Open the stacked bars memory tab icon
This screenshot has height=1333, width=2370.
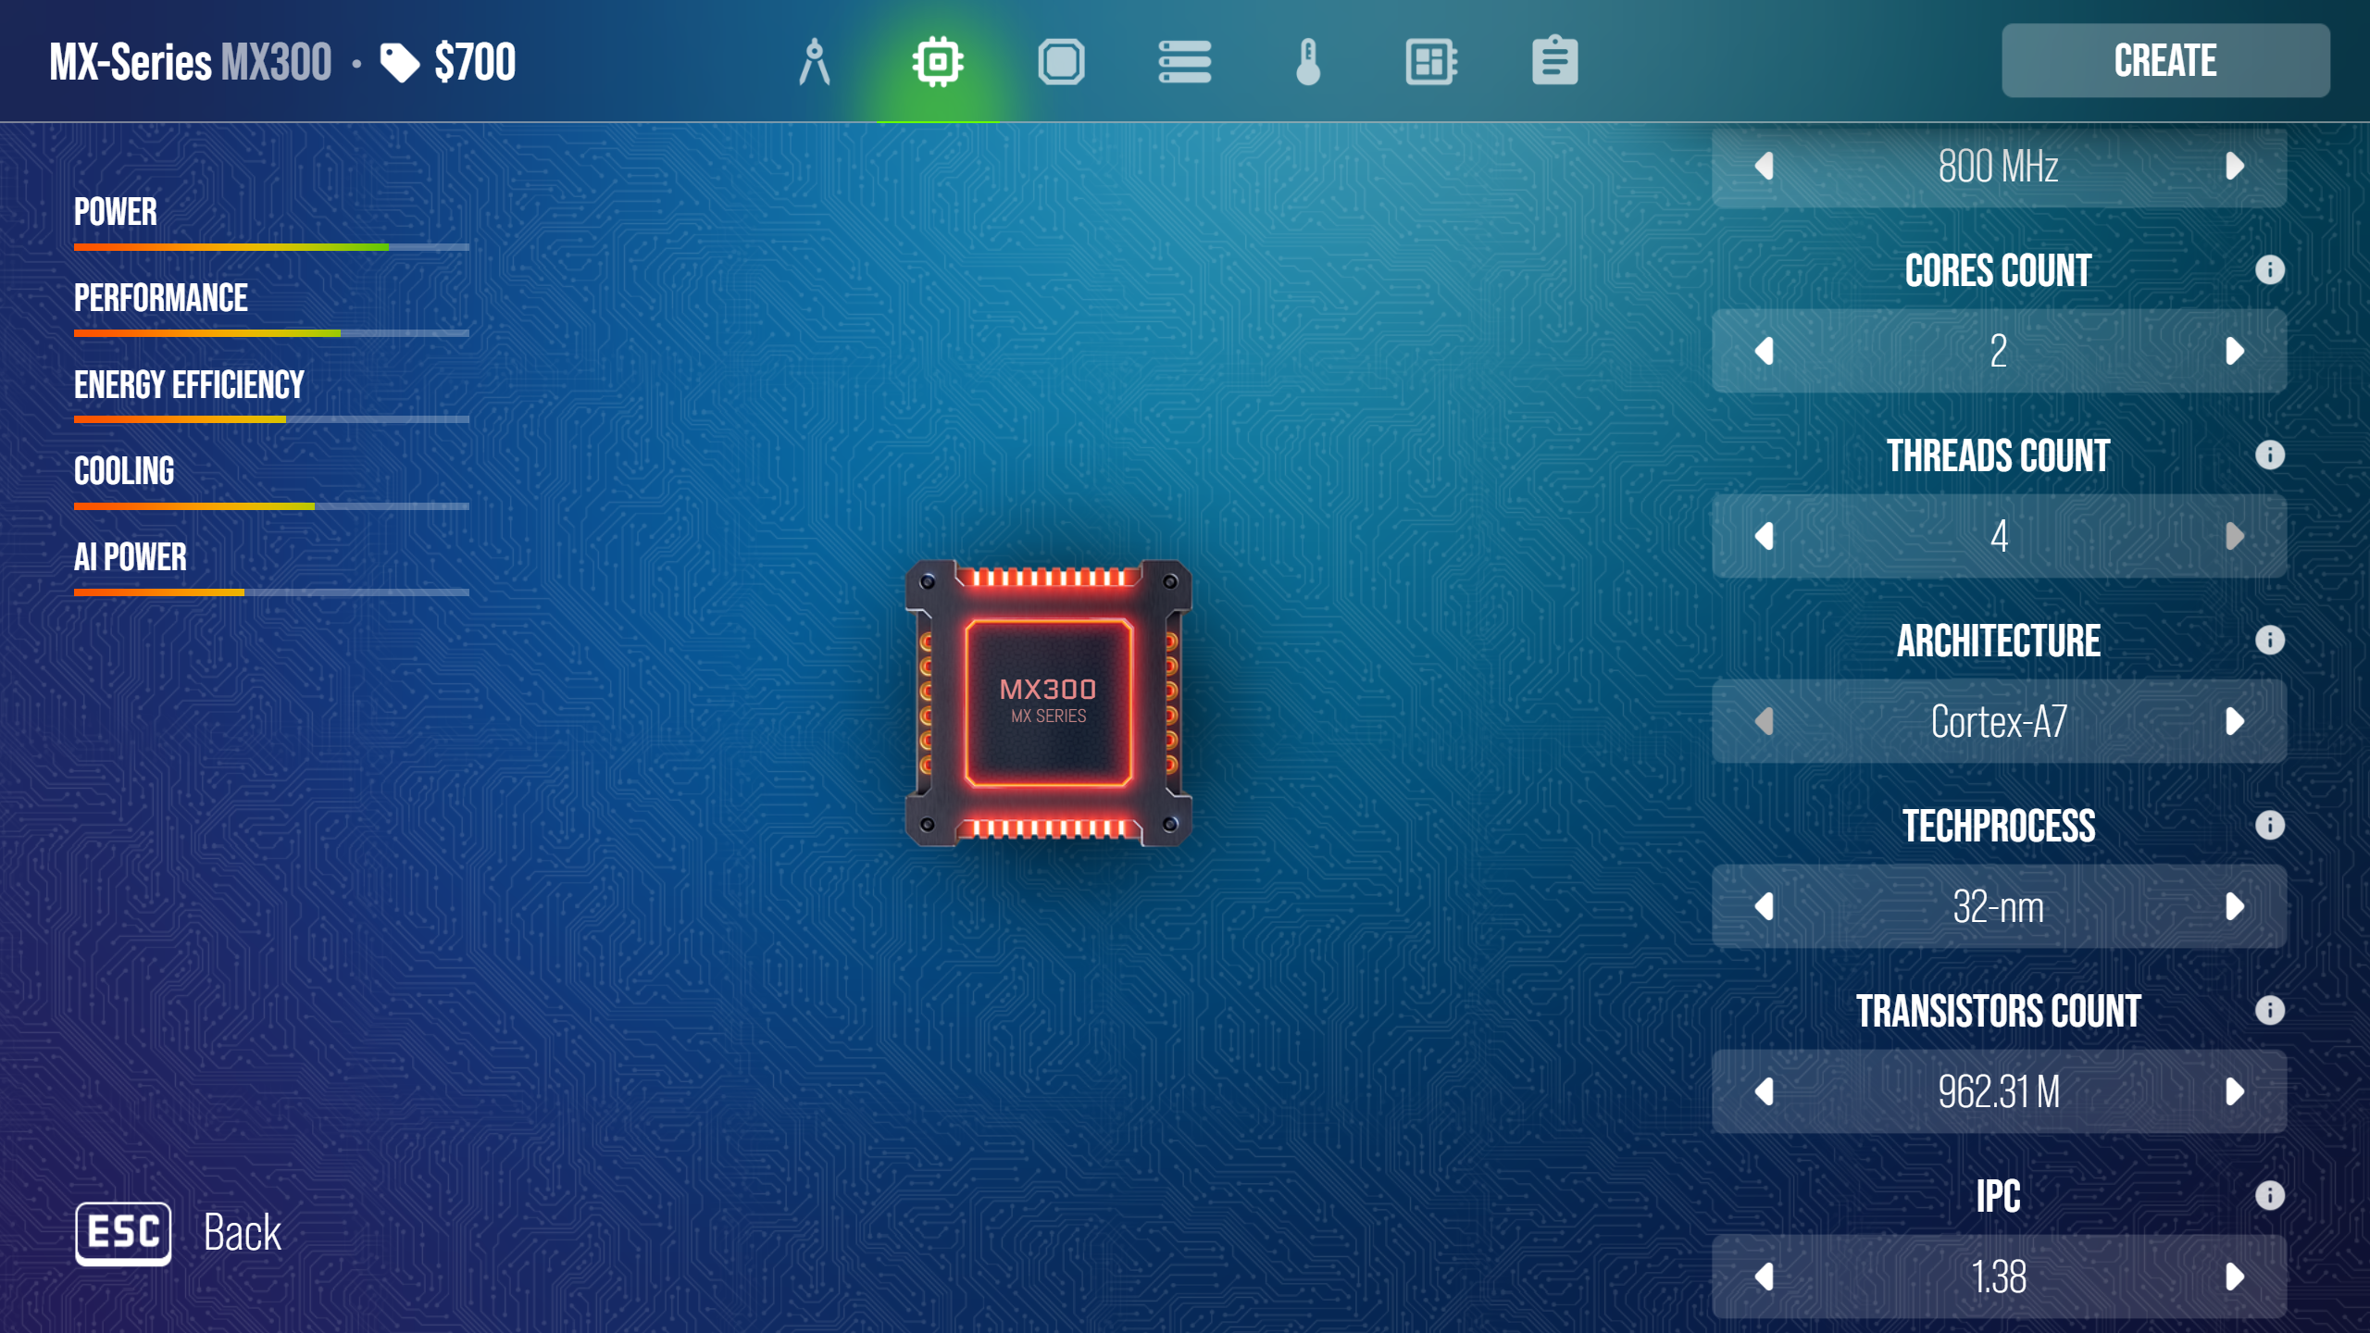(1184, 62)
